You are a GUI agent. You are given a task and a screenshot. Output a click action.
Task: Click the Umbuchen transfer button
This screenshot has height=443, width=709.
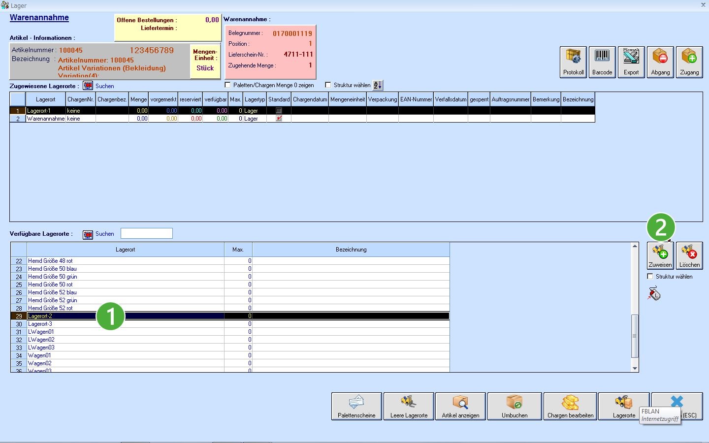(515, 406)
